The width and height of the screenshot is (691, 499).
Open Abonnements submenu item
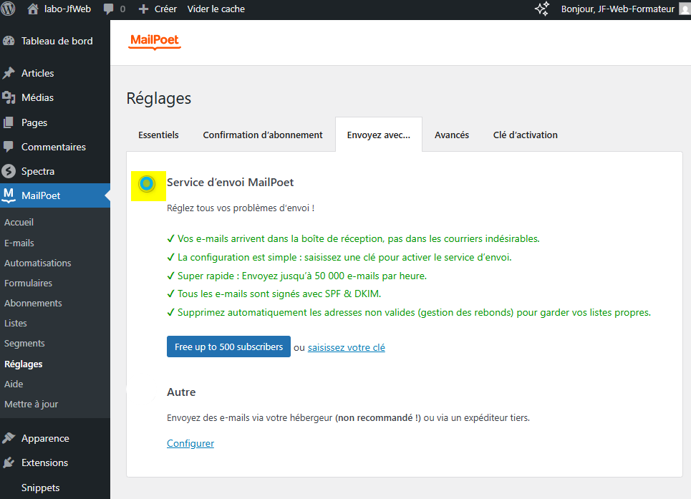33,303
